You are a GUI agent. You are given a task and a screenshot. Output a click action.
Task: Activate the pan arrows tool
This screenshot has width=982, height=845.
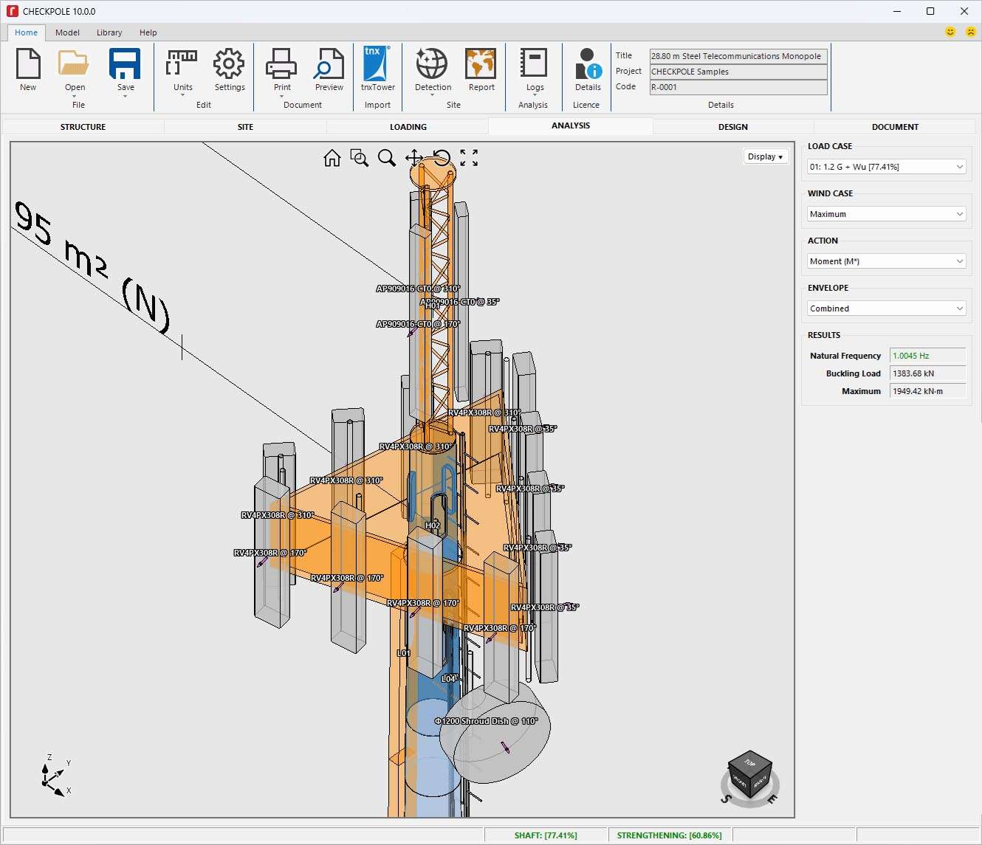[x=413, y=158]
